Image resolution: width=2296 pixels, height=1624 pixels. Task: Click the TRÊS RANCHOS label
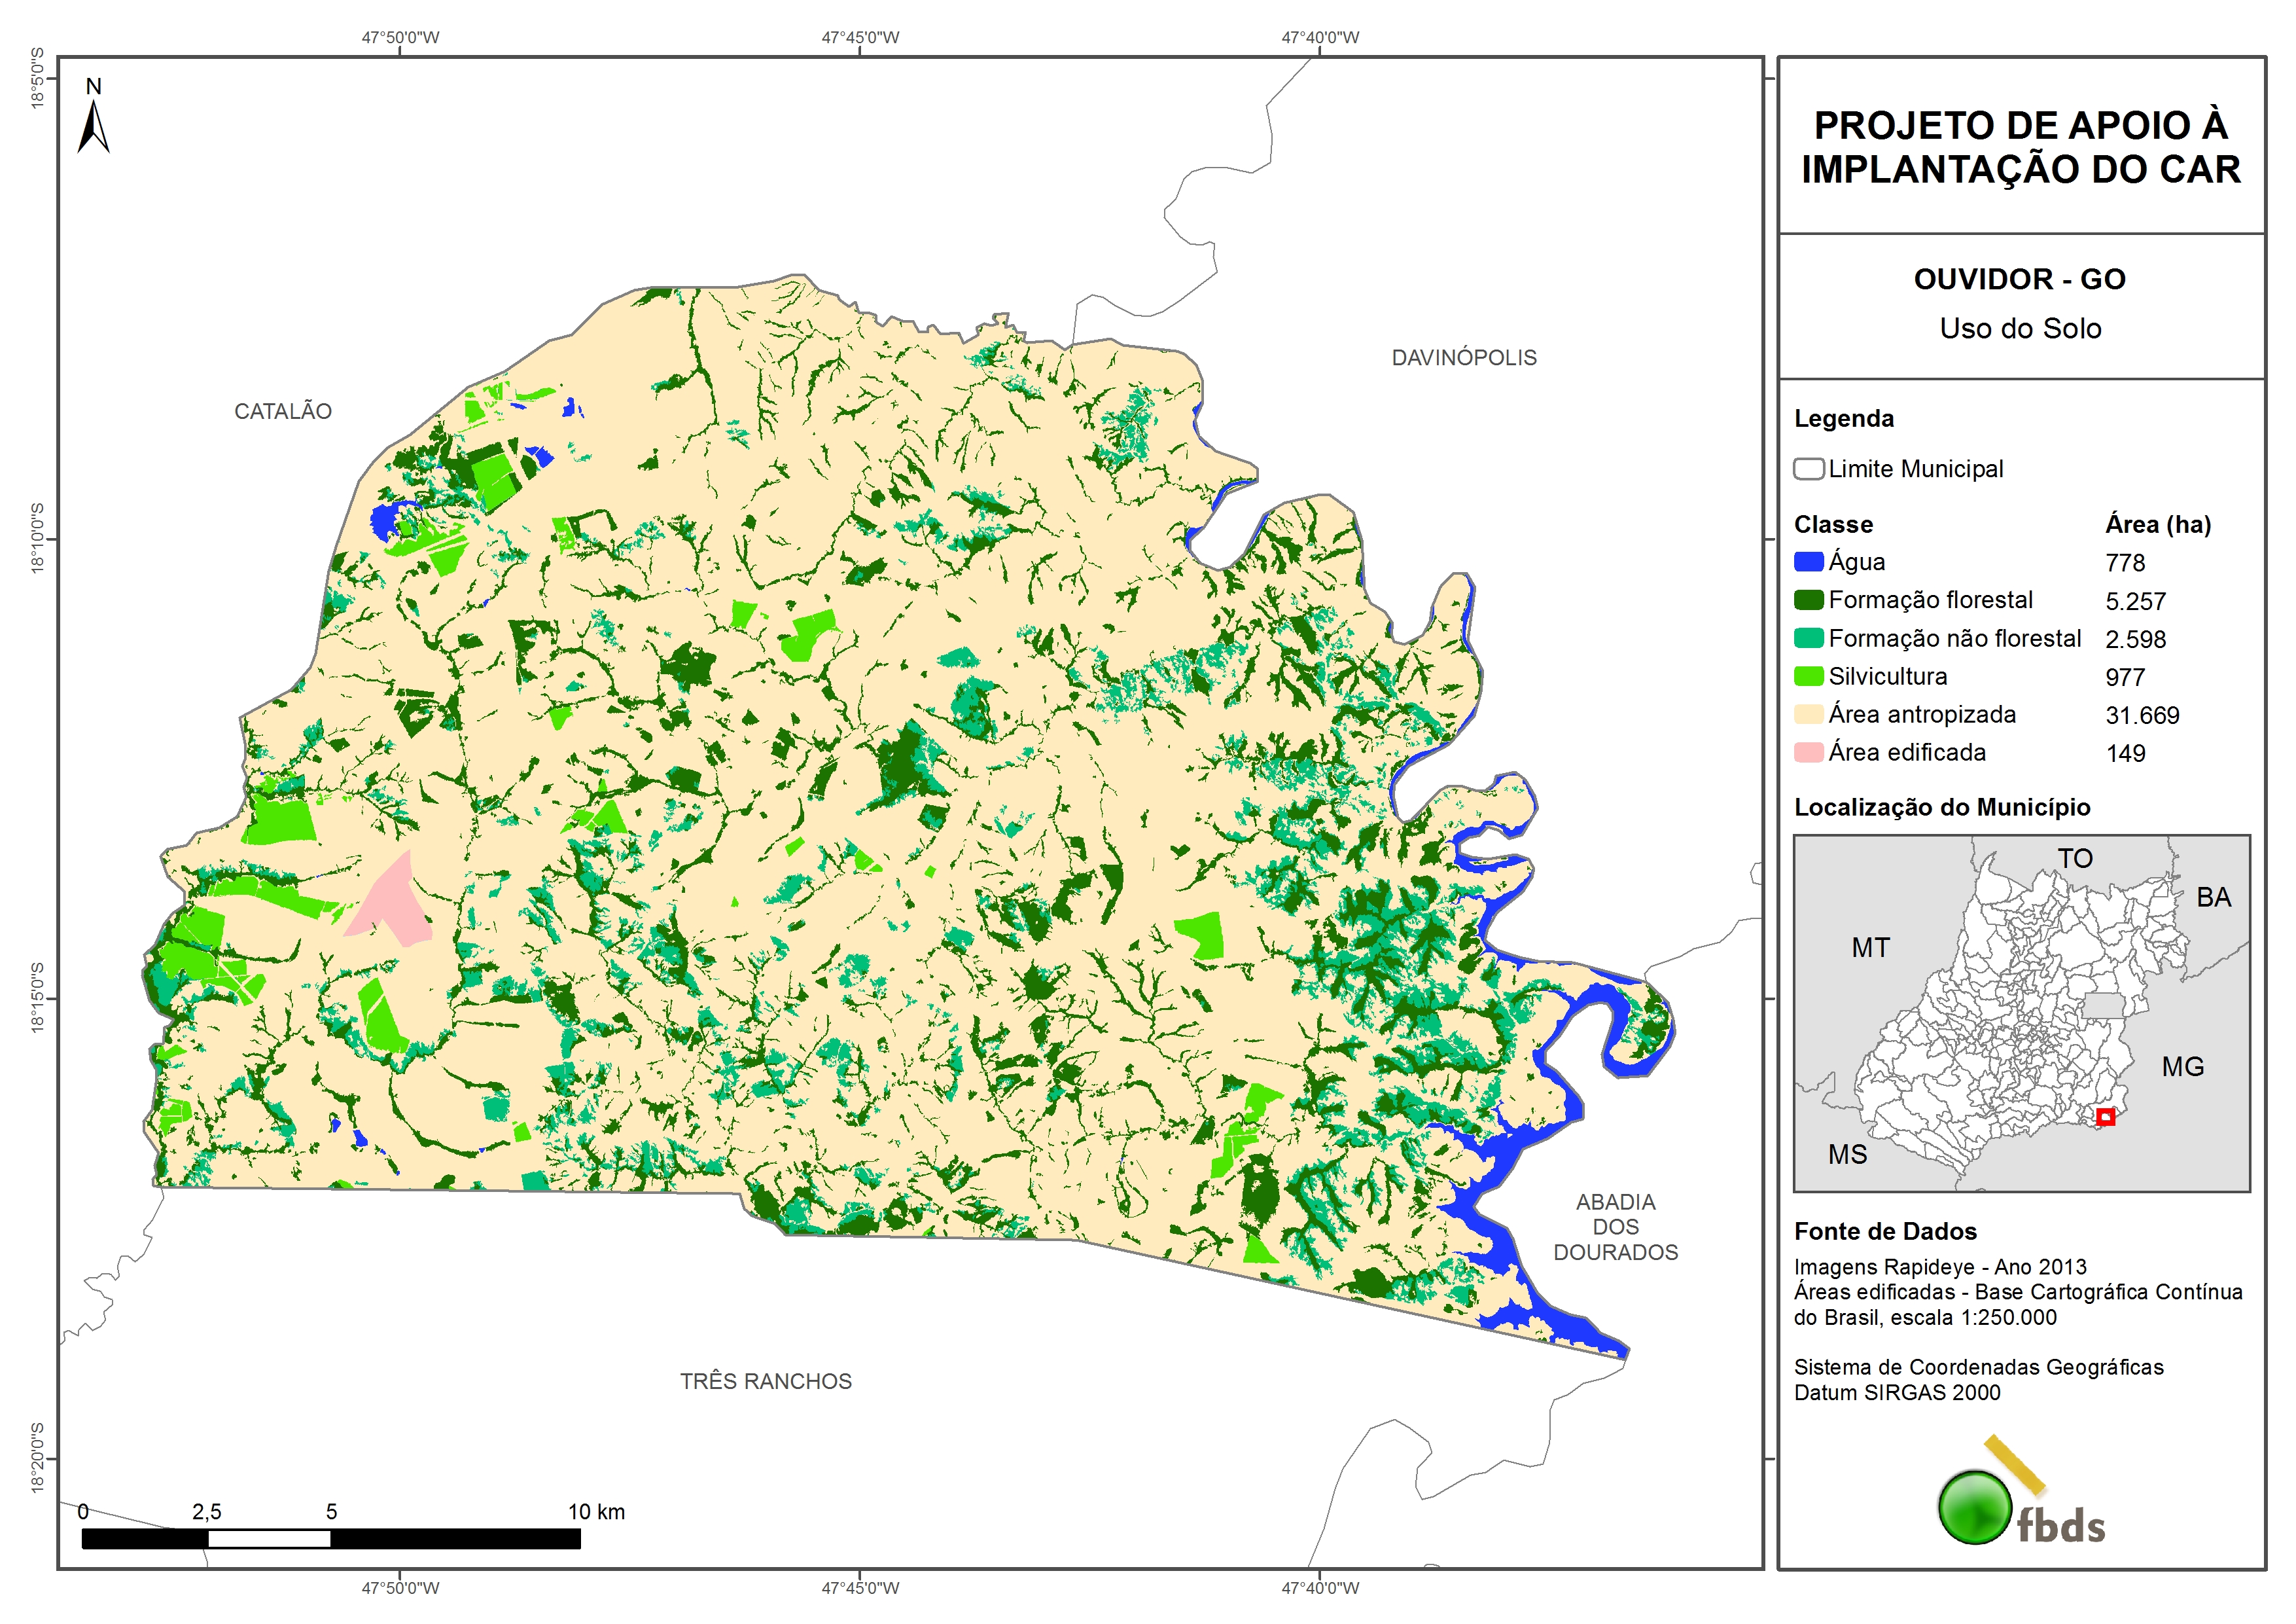(x=766, y=1382)
